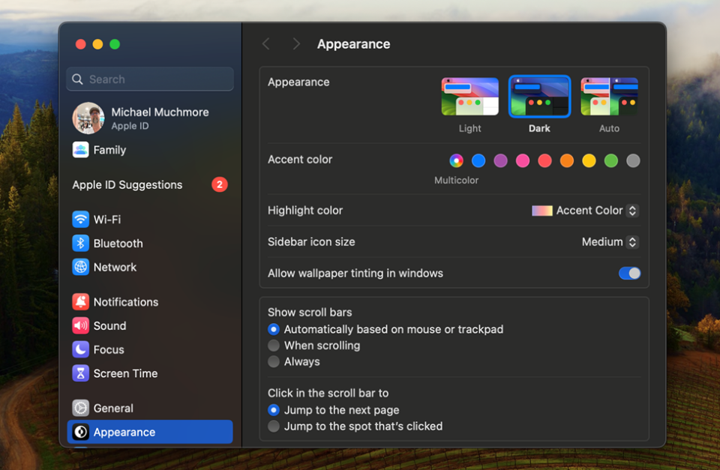Viewport: 720px width, 470px height.
Task: Click the Focus crescent moon icon
Action: click(x=81, y=349)
